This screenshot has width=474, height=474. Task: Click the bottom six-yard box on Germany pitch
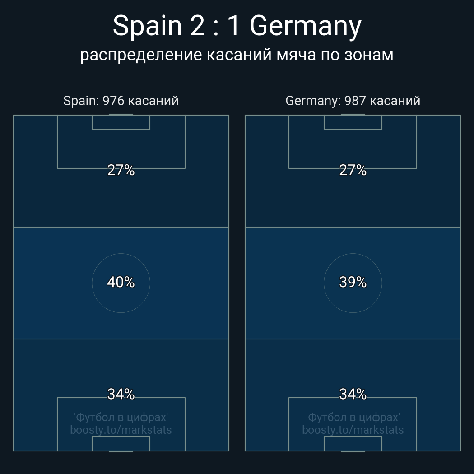353,443
